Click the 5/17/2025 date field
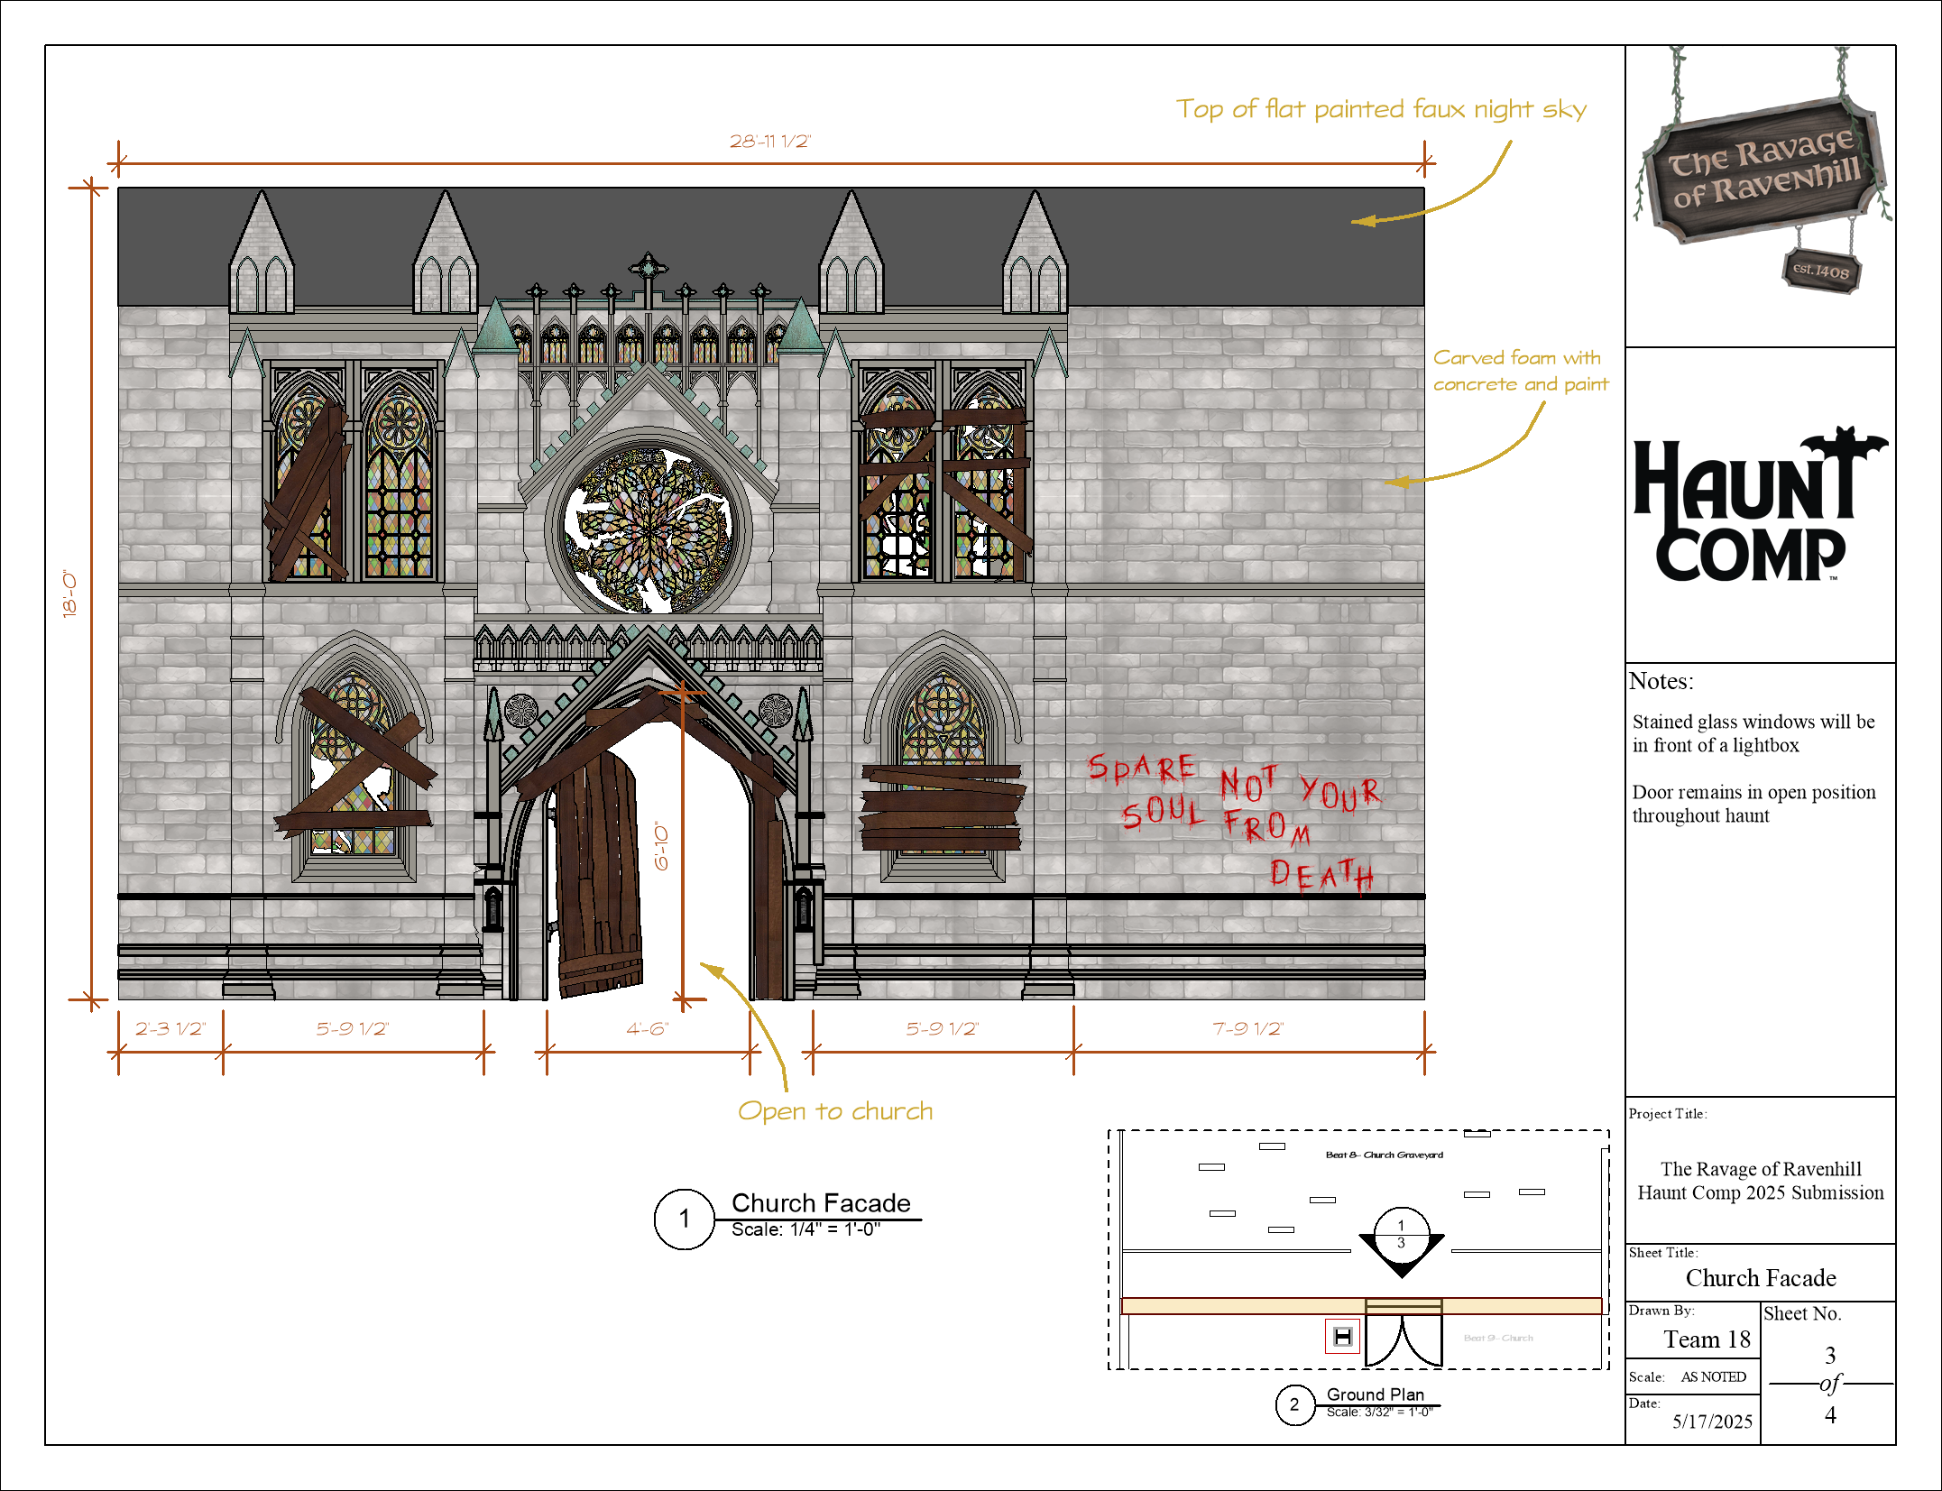This screenshot has height=1491, width=1942. point(1712,1422)
